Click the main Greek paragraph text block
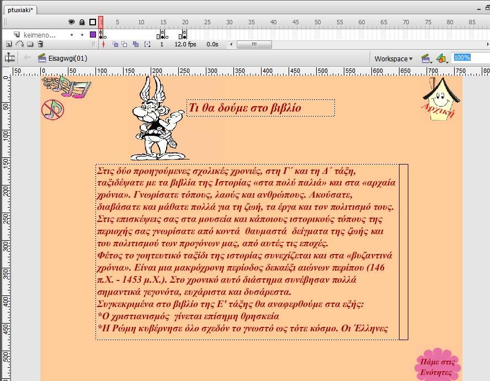The width and height of the screenshot is (490, 381). point(247,252)
